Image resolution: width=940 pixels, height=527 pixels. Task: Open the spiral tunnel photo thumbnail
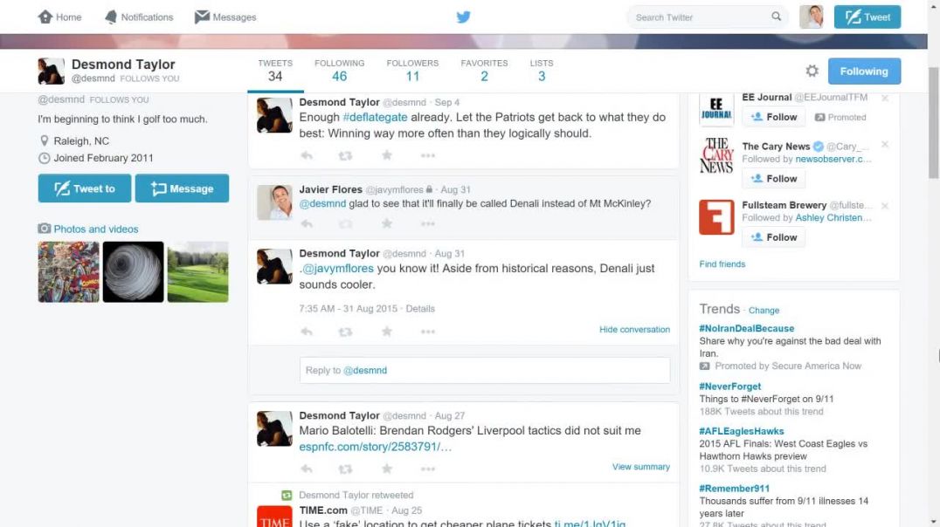click(x=133, y=272)
